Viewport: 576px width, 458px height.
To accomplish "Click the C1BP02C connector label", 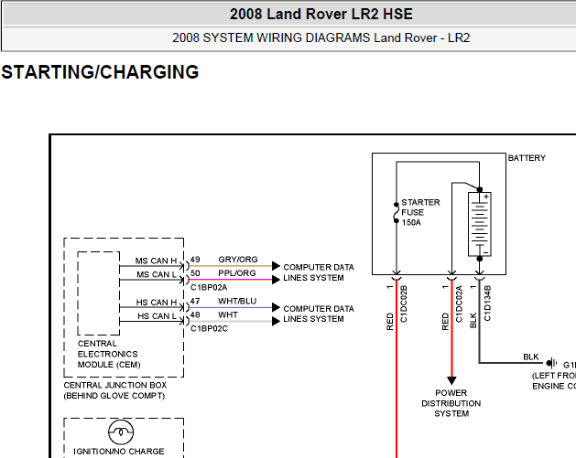I will coord(209,329).
